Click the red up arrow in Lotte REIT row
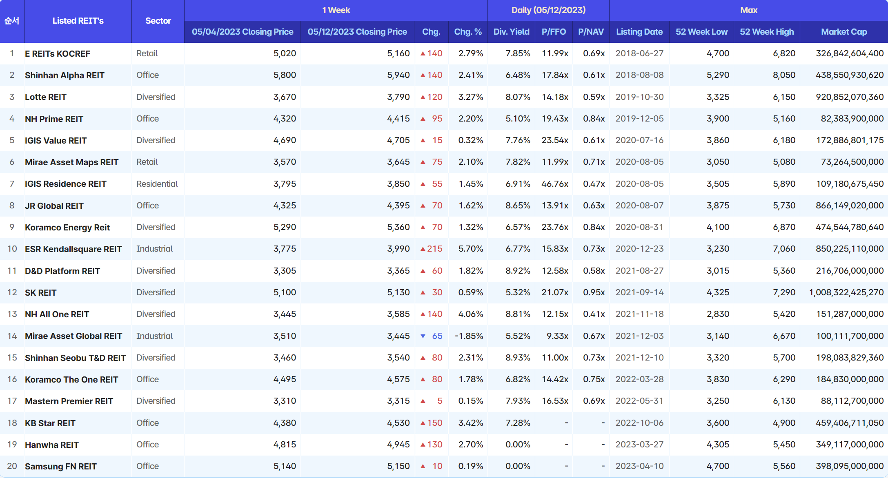This screenshot has width=888, height=478. (x=423, y=97)
